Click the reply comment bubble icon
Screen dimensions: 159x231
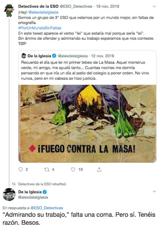pyautogui.click(x=21, y=169)
